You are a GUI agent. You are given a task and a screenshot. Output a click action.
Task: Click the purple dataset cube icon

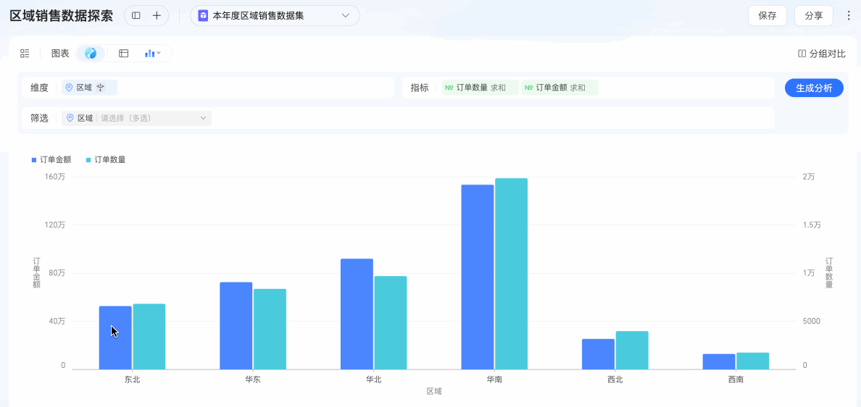pyautogui.click(x=204, y=16)
